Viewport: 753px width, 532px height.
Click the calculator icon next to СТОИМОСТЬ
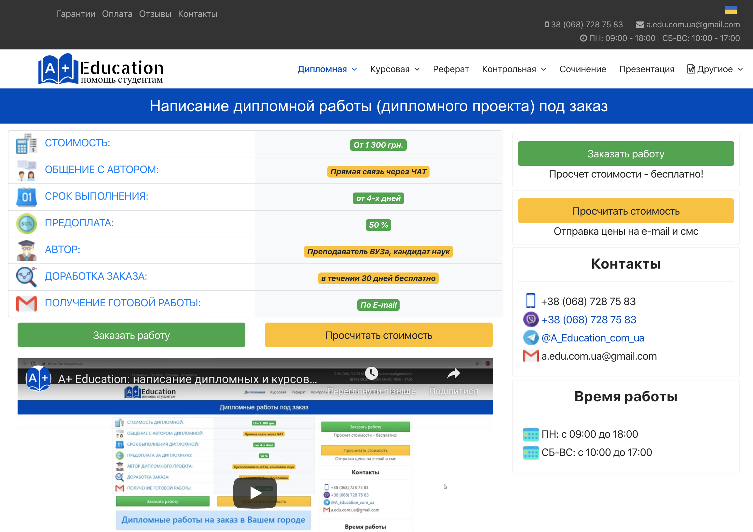coord(26,144)
